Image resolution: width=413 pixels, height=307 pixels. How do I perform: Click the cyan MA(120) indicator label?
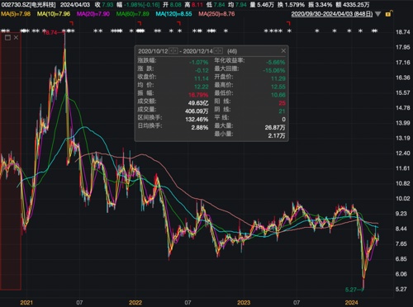[x=173, y=14]
